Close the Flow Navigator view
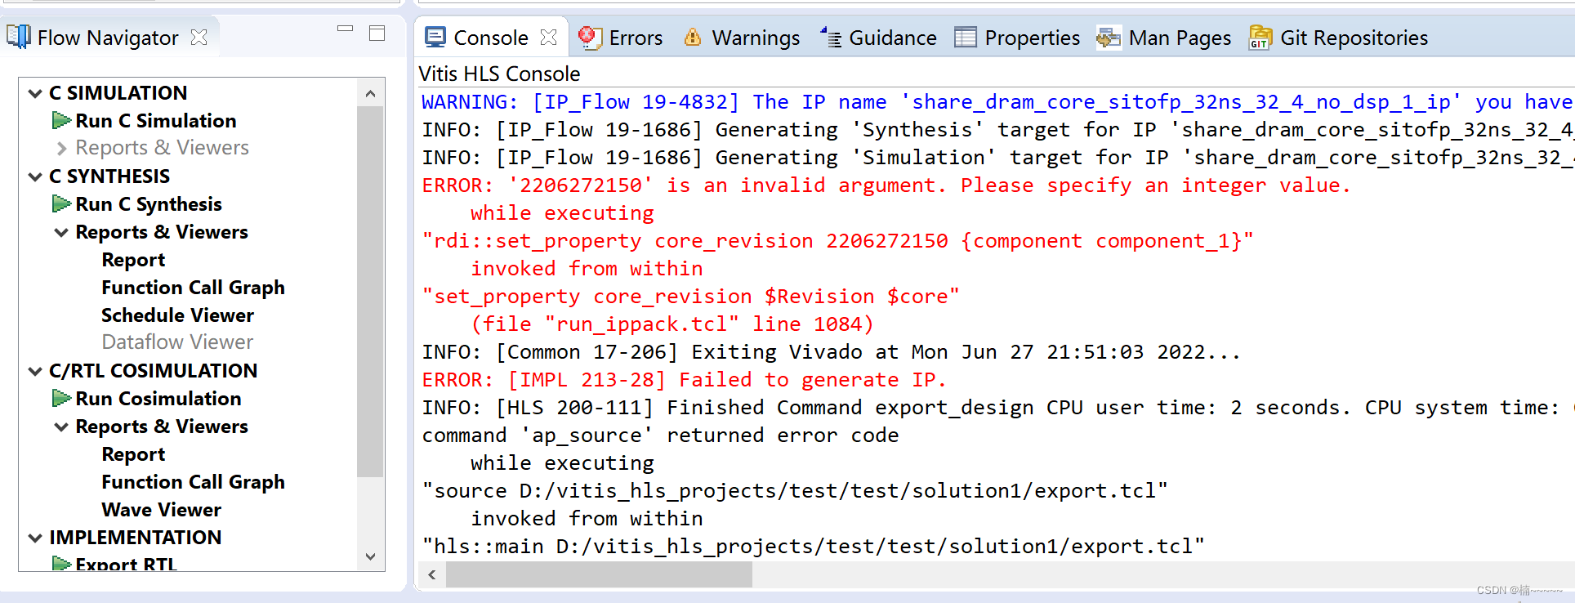1575x603 pixels. pyautogui.click(x=199, y=37)
